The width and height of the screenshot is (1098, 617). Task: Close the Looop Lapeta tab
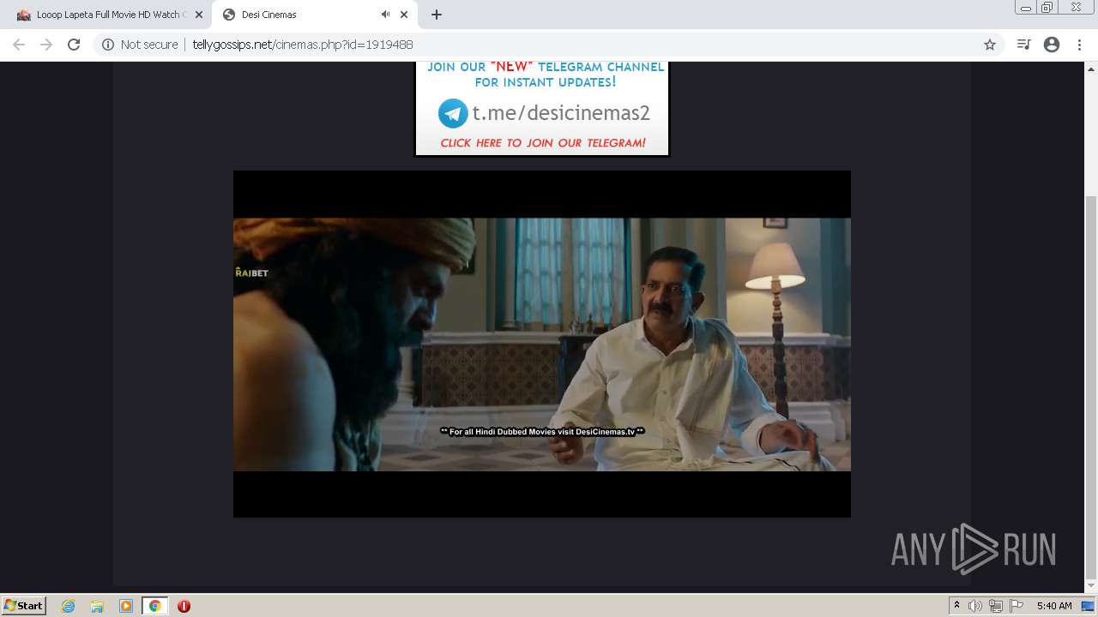pyautogui.click(x=199, y=15)
